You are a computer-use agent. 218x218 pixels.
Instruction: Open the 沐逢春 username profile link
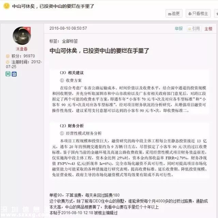(21, 49)
